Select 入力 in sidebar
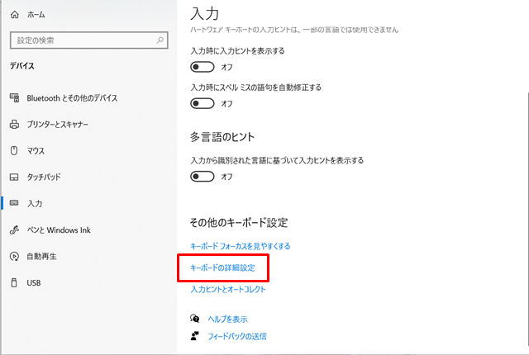529x355 pixels. (35, 203)
